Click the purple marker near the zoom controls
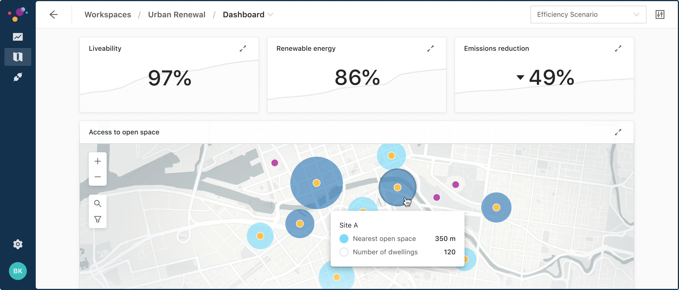Image resolution: width=679 pixels, height=290 pixels. pos(275,163)
